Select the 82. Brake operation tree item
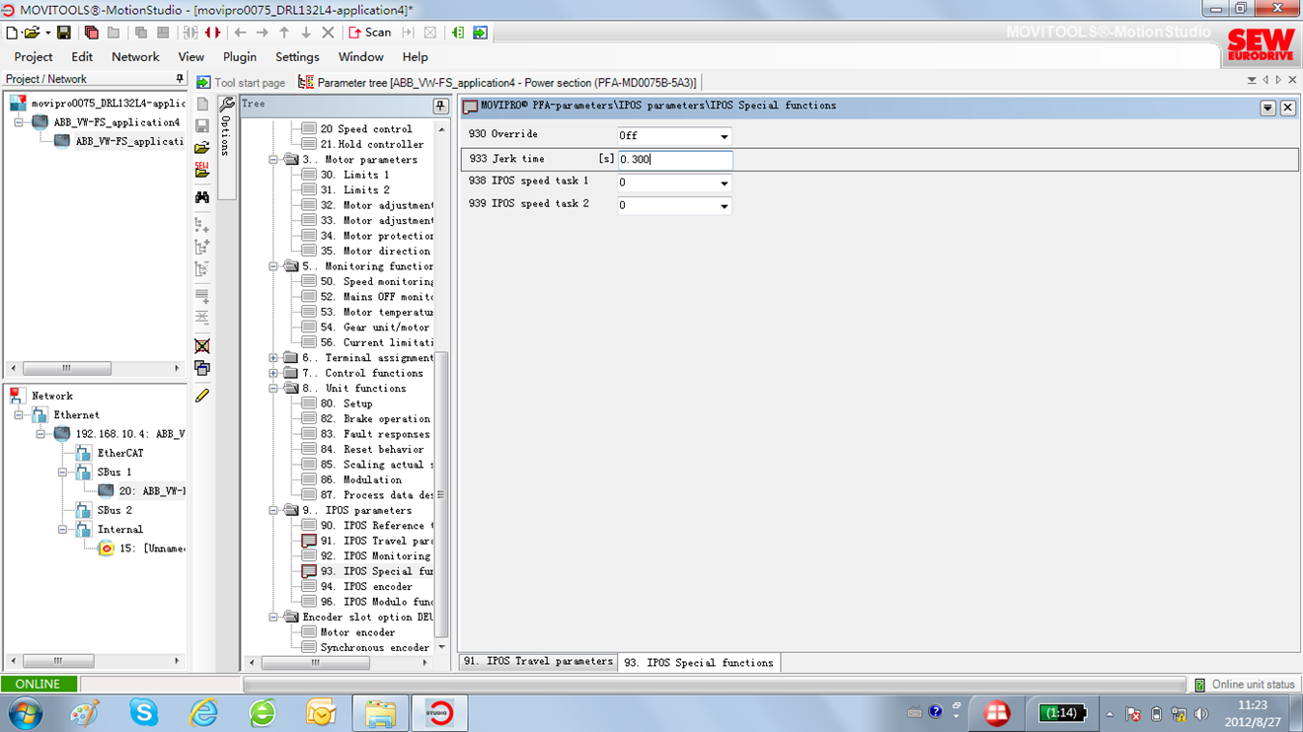Screen dimensions: 1303x732 pyautogui.click(x=386, y=419)
